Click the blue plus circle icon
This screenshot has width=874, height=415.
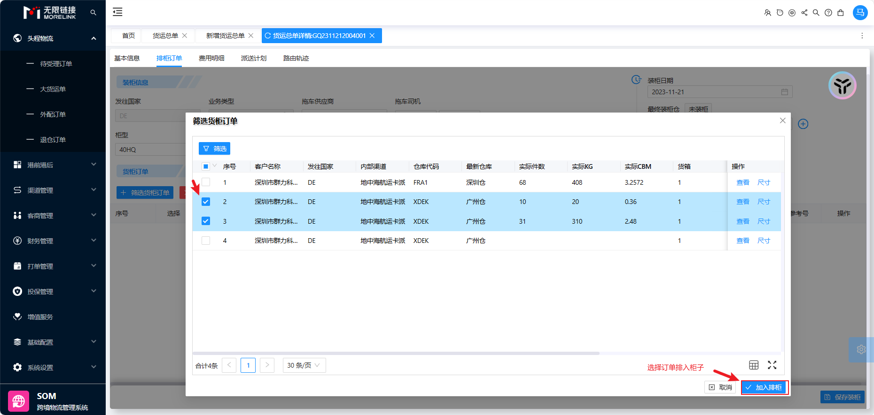803,124
